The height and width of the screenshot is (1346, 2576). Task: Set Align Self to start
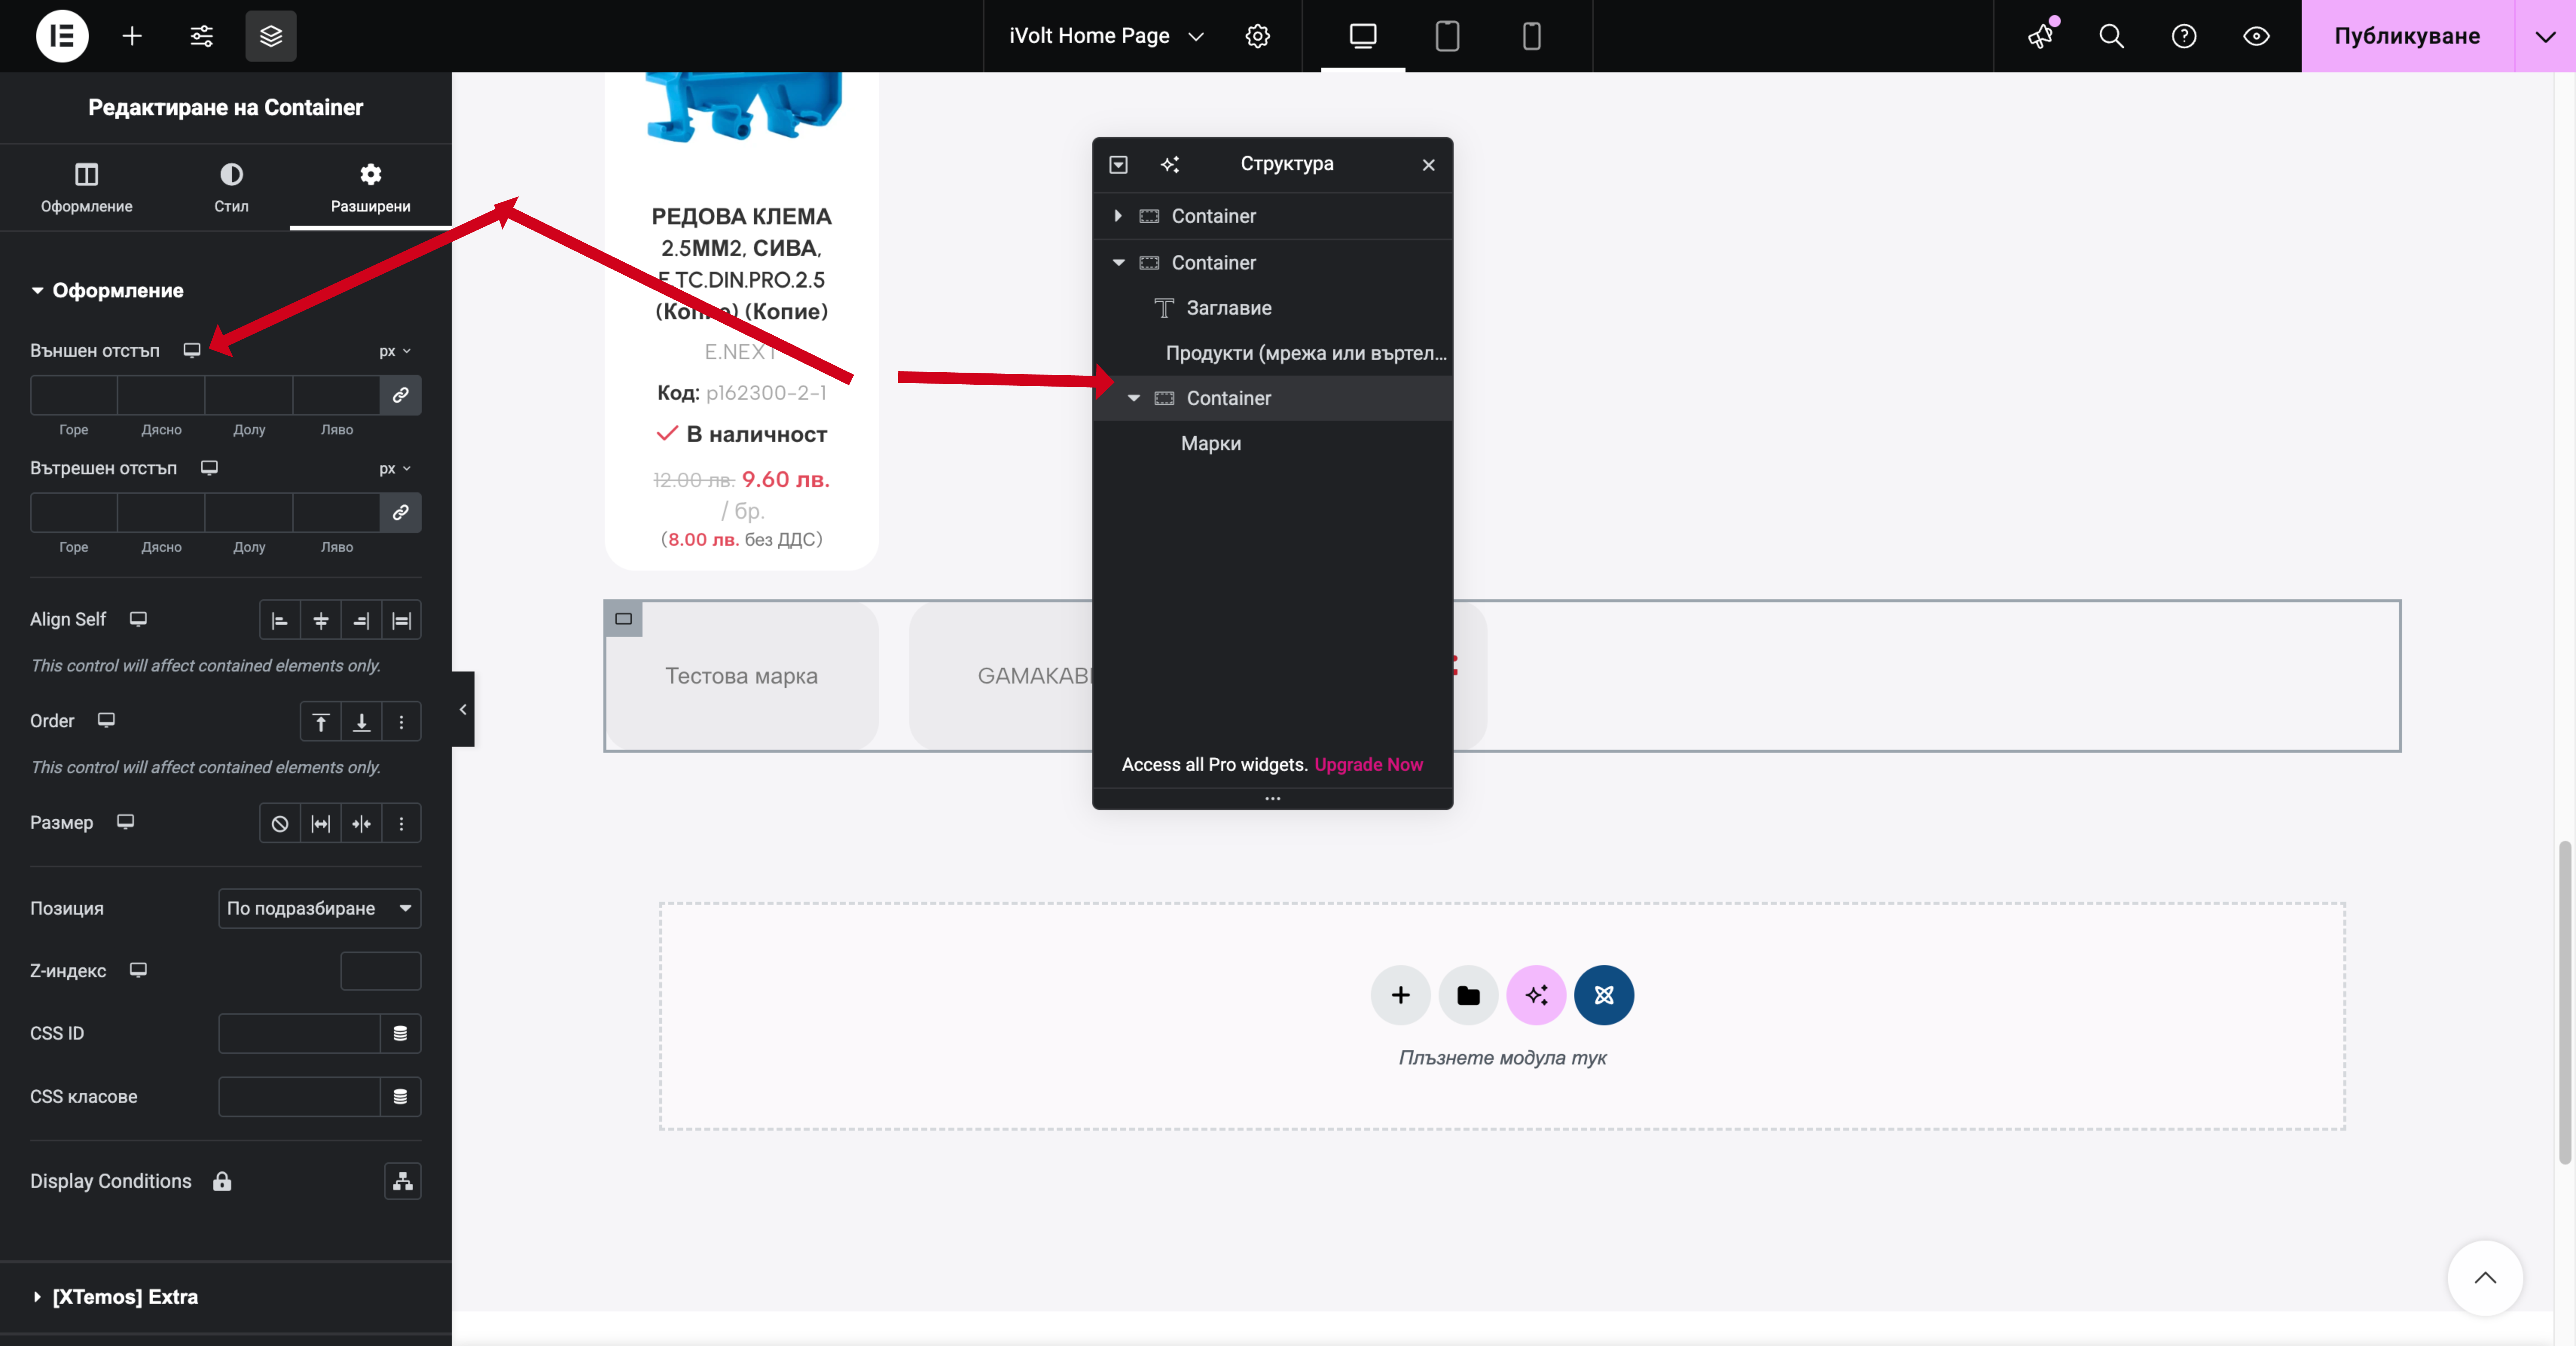coord(279,621)
